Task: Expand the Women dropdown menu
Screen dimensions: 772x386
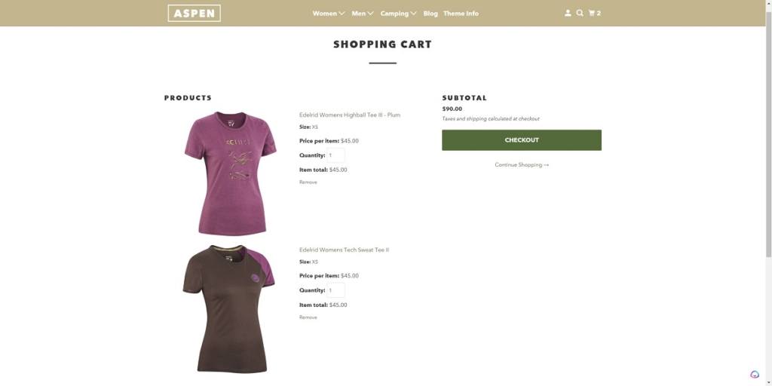Action: 329,14
